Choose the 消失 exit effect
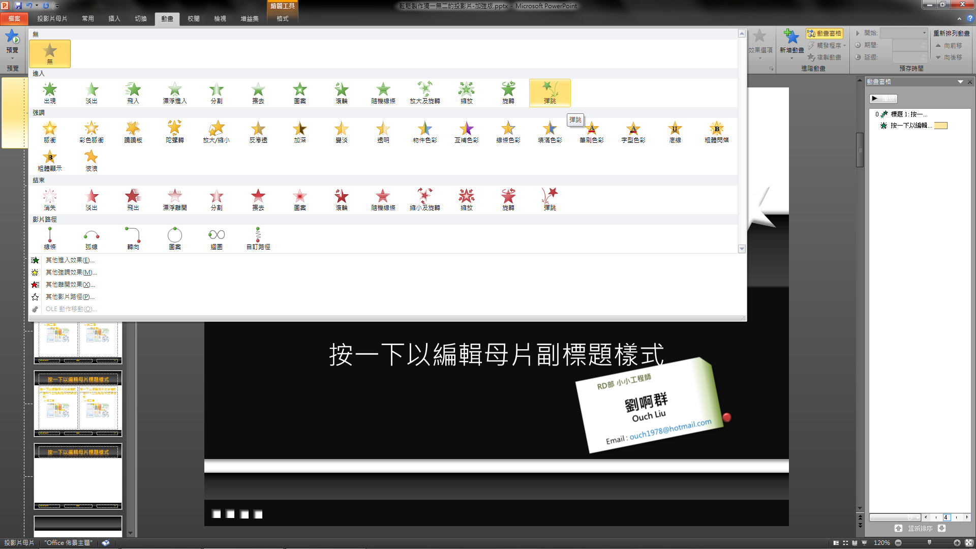The height and width of the screenshot is (549, 976). coord(50,200)
